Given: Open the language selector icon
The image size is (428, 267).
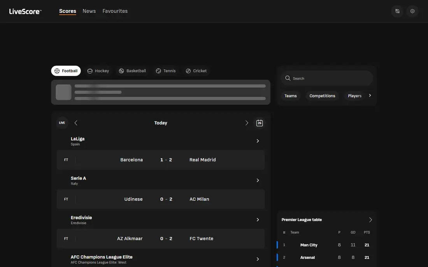Looking at the screenshot, I should click(x=397, y=11).
